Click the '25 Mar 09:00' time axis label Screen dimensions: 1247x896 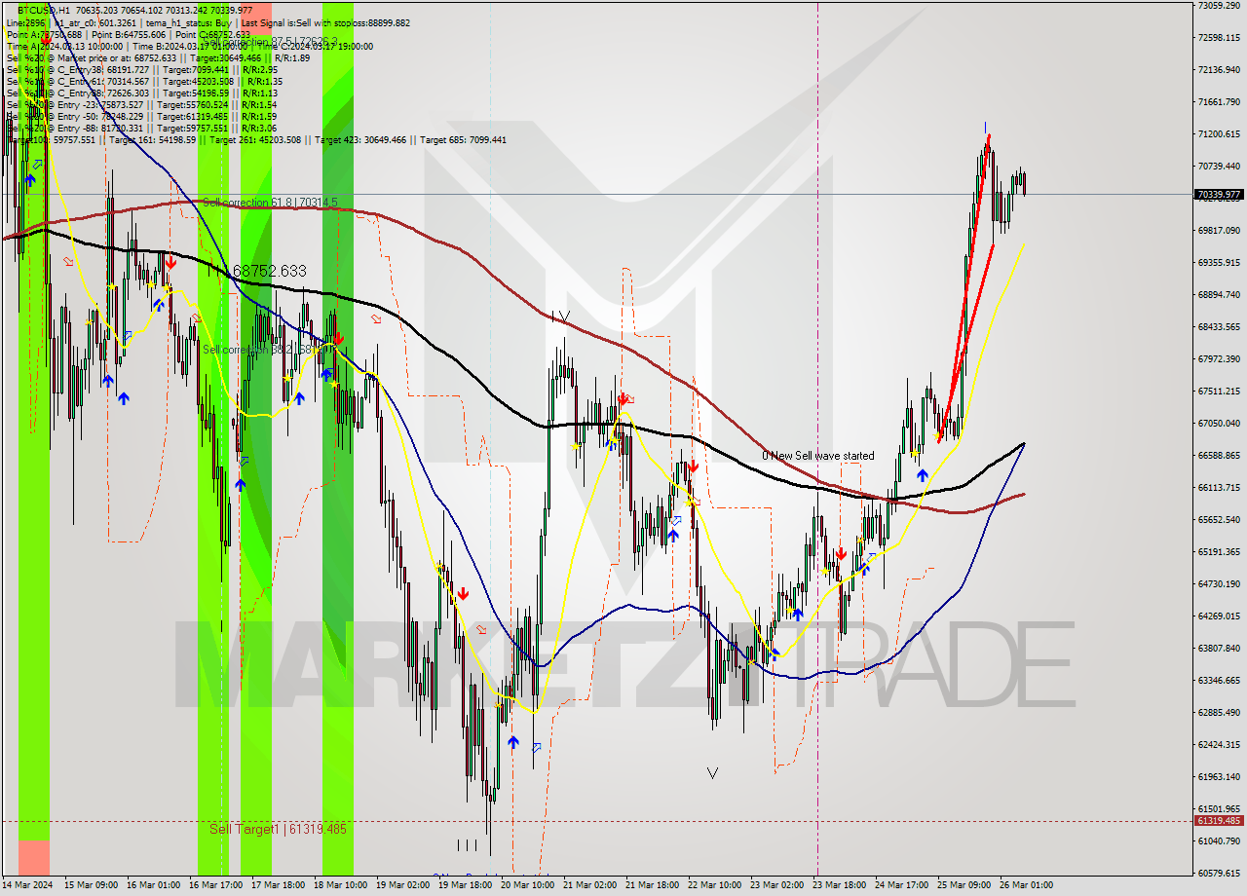tap(964, 885)
